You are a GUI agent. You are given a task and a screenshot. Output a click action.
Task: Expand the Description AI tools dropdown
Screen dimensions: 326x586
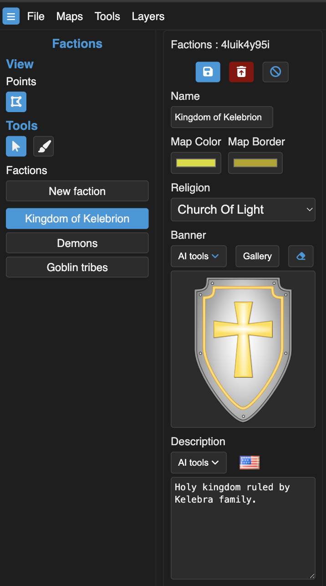[x=199, y=463]
